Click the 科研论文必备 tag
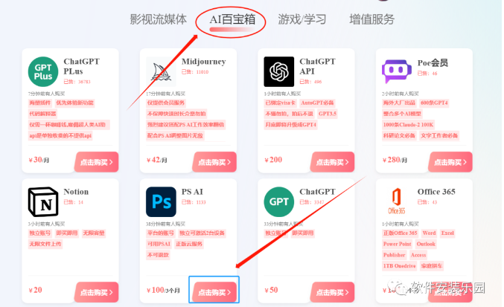504x307 pixels. pyautogui.click(x=399, y=135)
